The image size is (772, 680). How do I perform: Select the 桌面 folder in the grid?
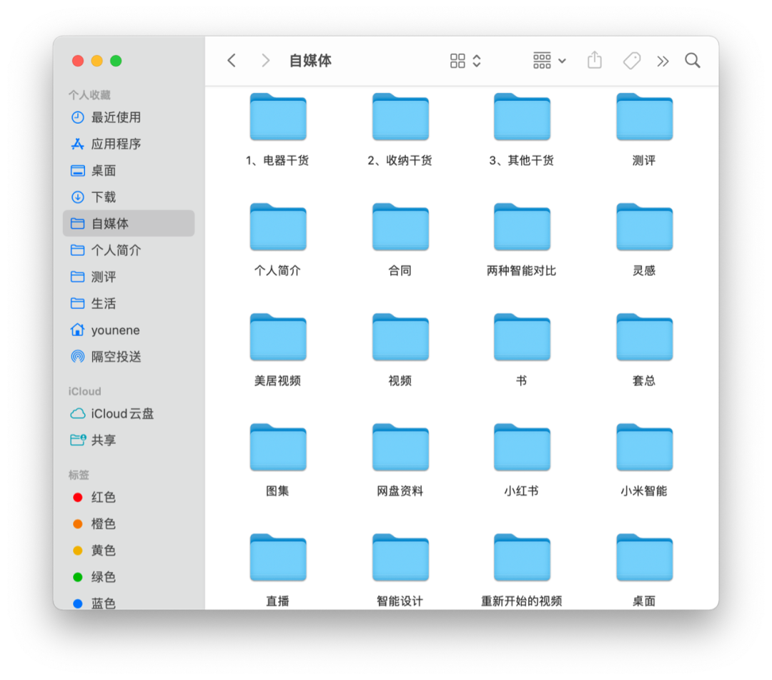pyautogui.click(x=645, y=558)
